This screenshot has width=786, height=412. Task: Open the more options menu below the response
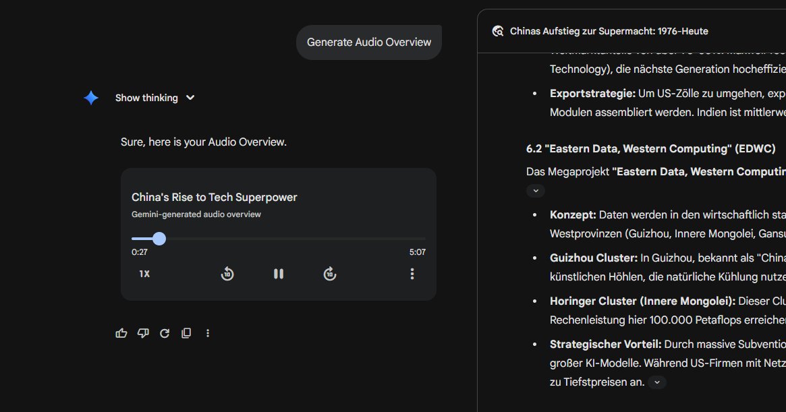coord(208,333)
